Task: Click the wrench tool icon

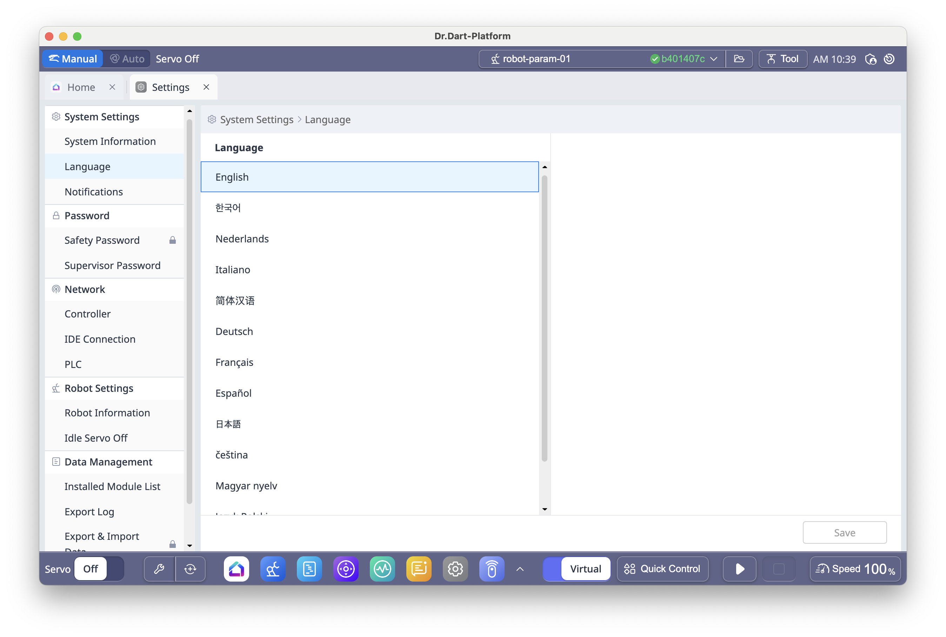Action: (159, 568)
